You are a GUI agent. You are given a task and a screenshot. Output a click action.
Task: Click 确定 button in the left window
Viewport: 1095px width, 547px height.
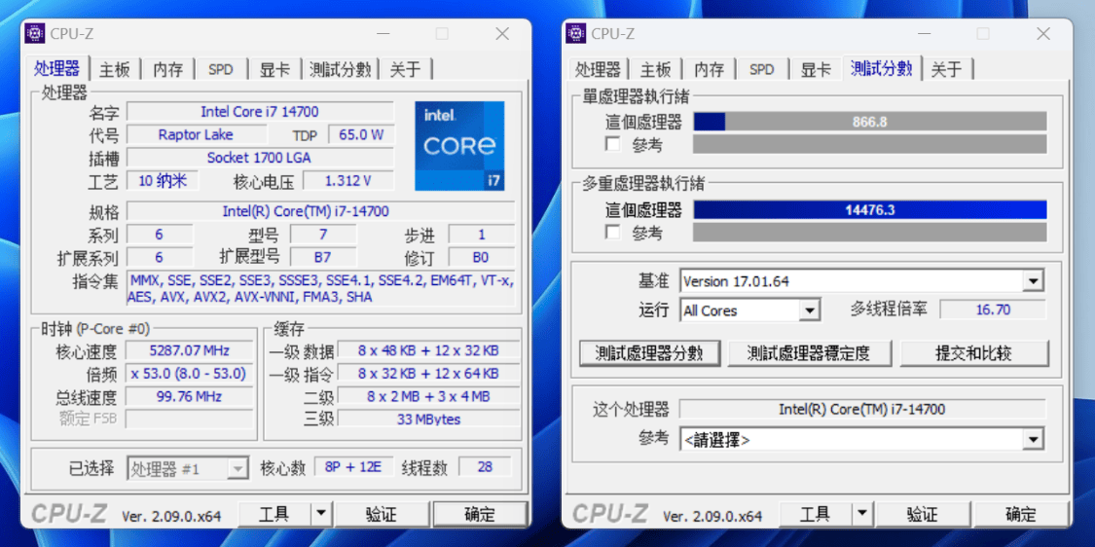pos(480,515)
